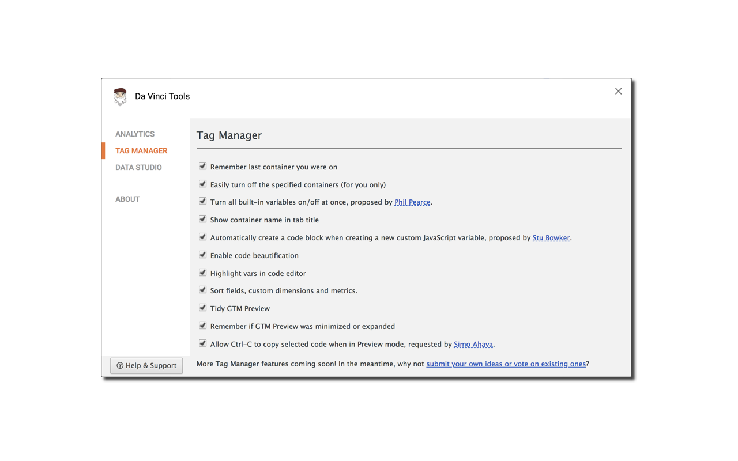Toggle Turn all built-in variables on/off
Image resolution: width=738 pixels, height=461 pixels.
(x=202, y=201)
